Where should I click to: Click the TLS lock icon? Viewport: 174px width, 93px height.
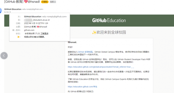click(x=25, y=33)
